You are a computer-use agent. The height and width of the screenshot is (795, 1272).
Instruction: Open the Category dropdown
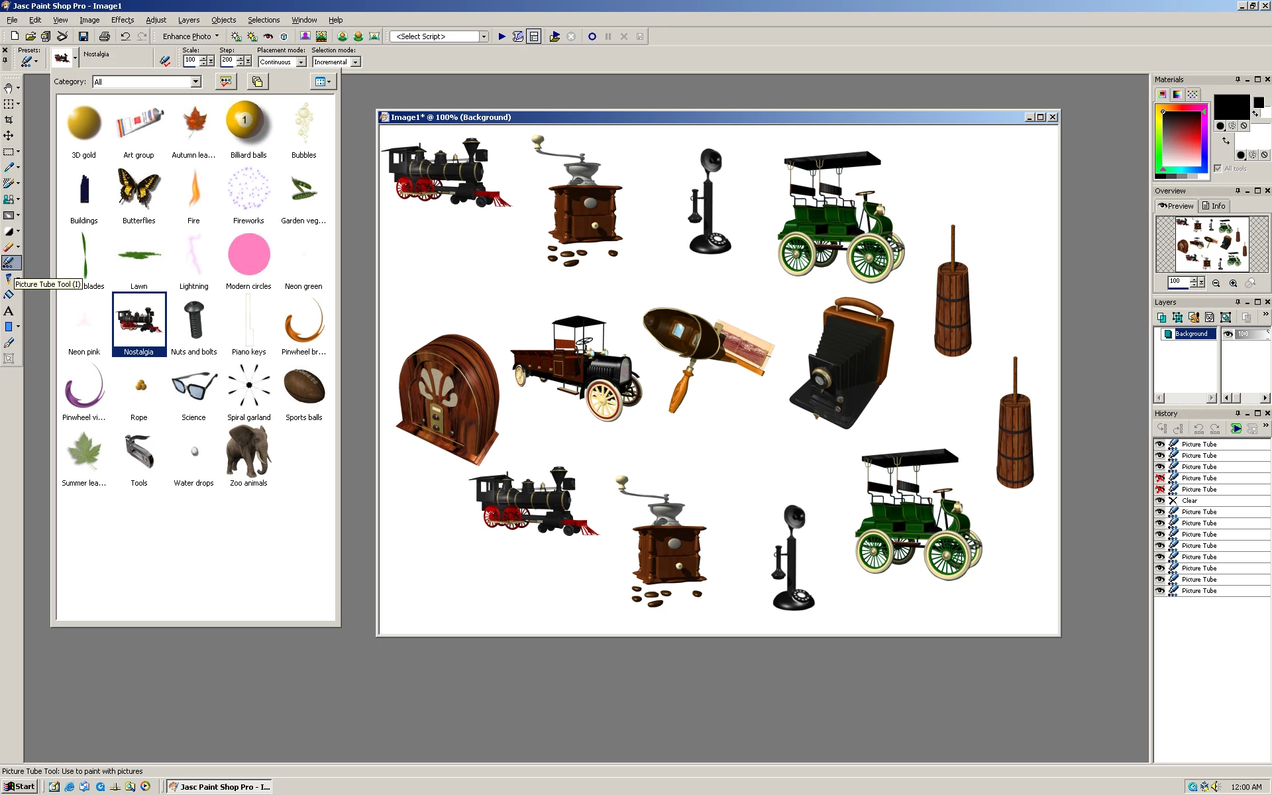195,82
